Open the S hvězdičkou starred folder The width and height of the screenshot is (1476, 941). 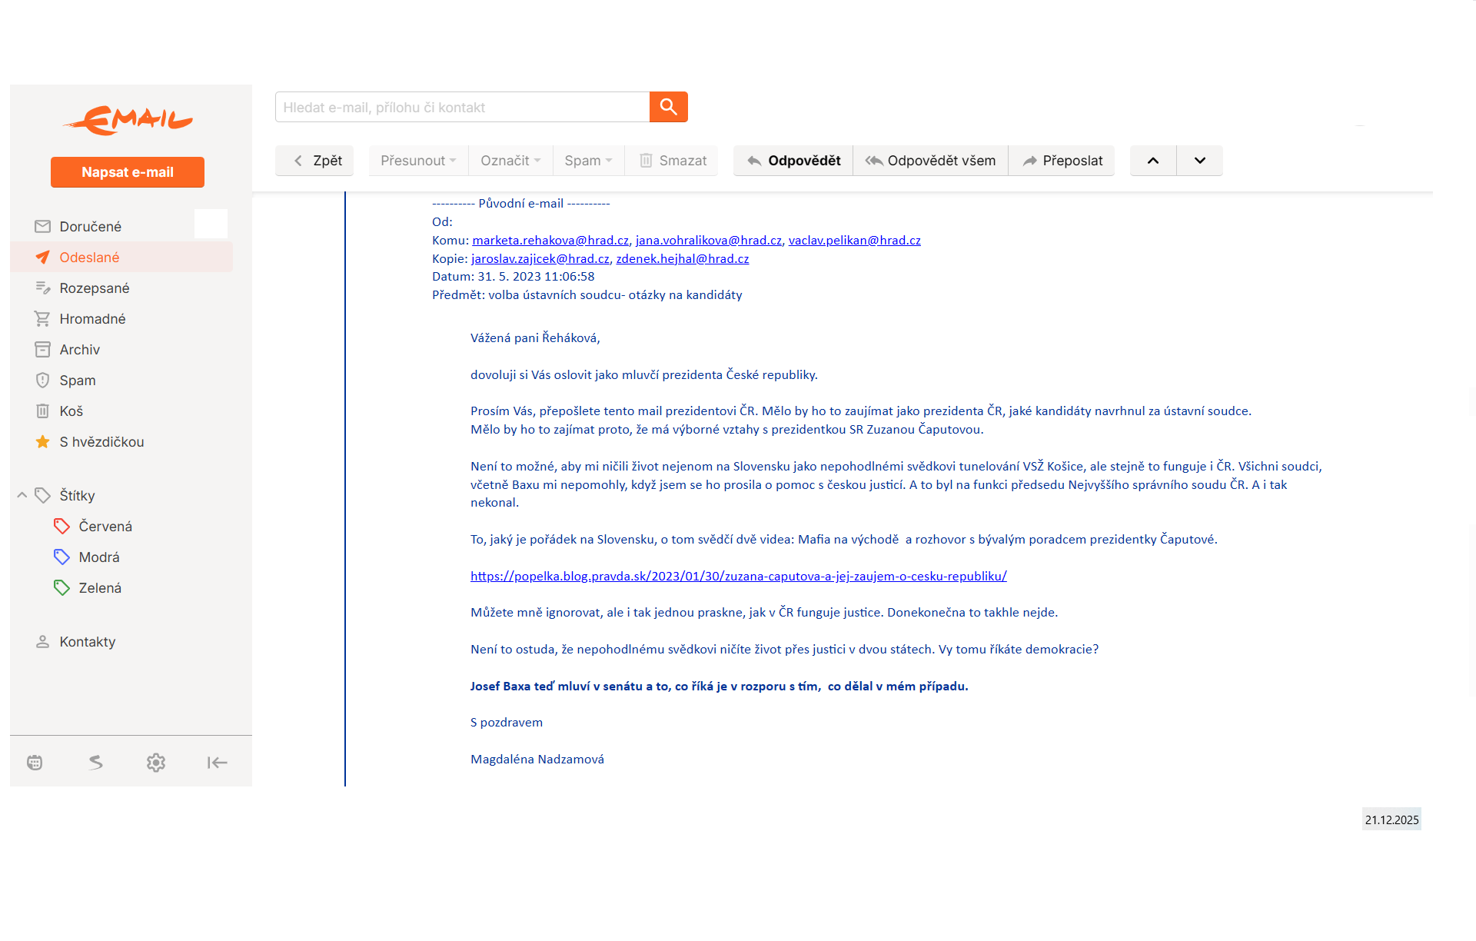coord(101,442)
